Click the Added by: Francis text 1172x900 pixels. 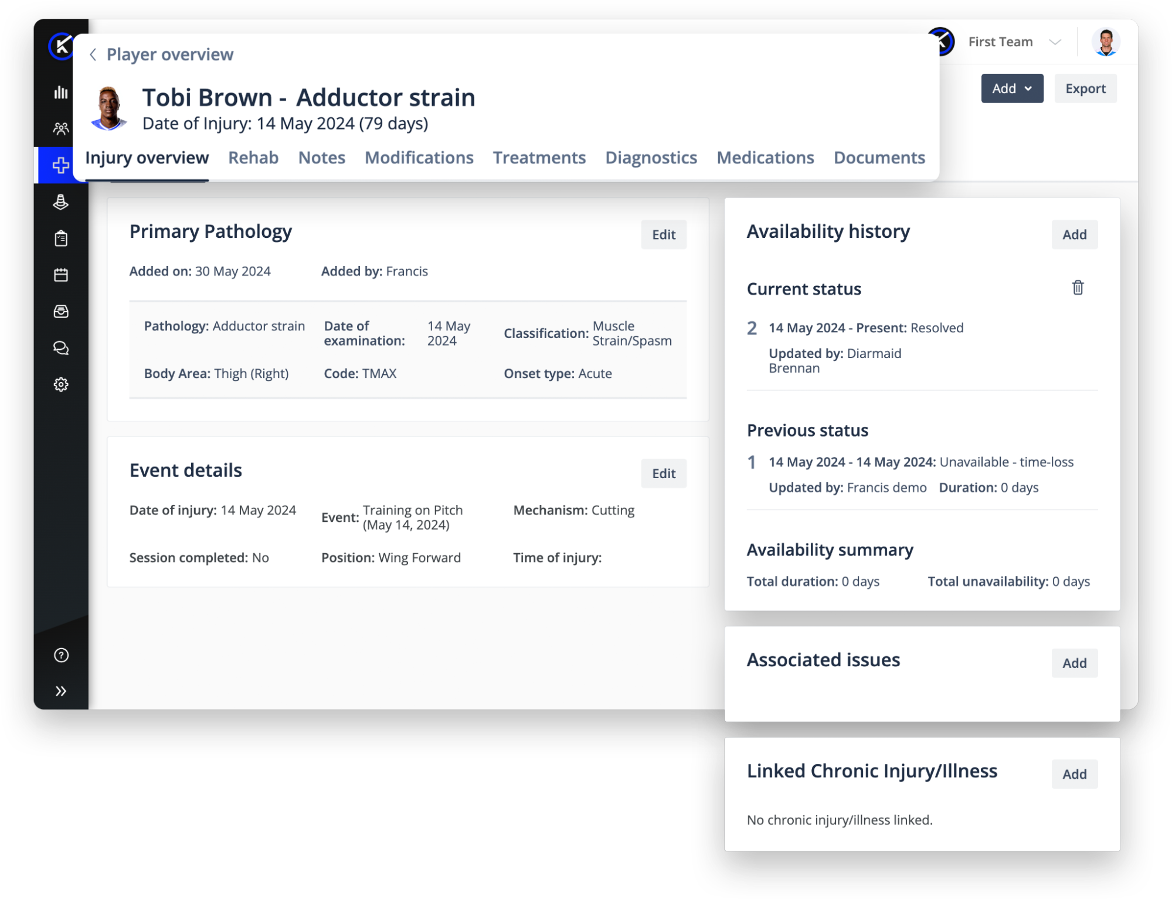(x=374, y=271)
